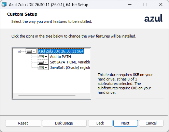Collapse the Azul Zulu JDK tree node
Viewport: 169px width, 132px height.
pyautogui.click(x=19, y=52)
